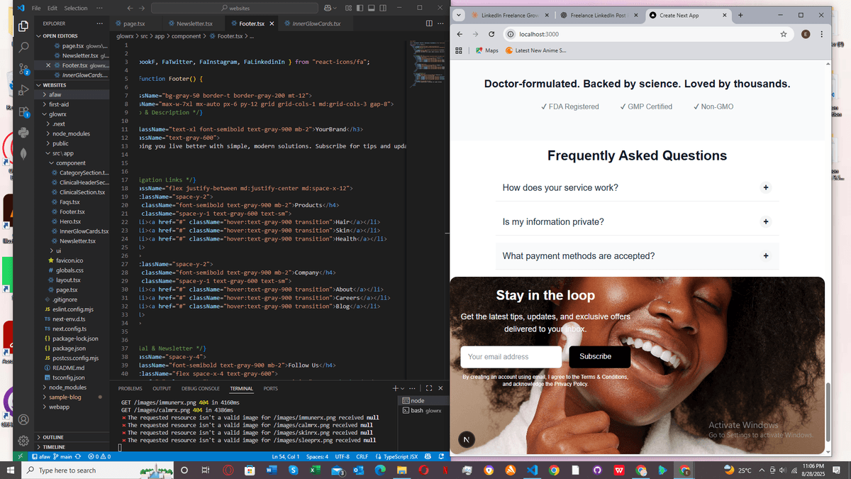Open the Search view in activity bar
Image resolution: width=851 pixels, height=479 pixels.
pos(23,47)
